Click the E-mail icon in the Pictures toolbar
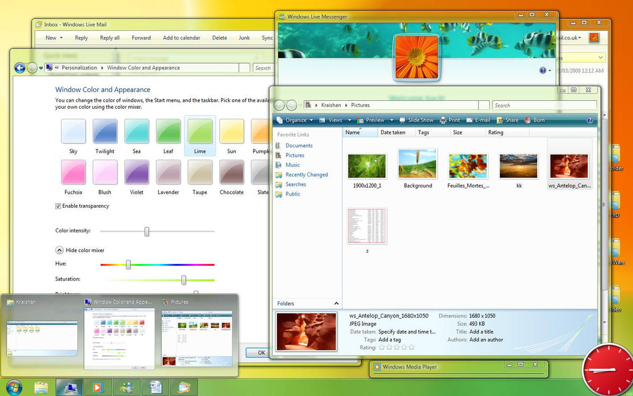 [x=479, y=120]
